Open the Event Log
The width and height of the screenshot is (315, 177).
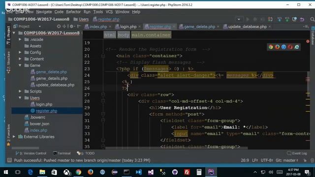[297, 153]
